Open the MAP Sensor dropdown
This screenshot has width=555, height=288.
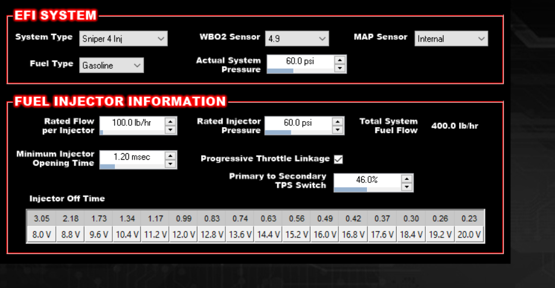pyautogui.click(x=451, y=39)
